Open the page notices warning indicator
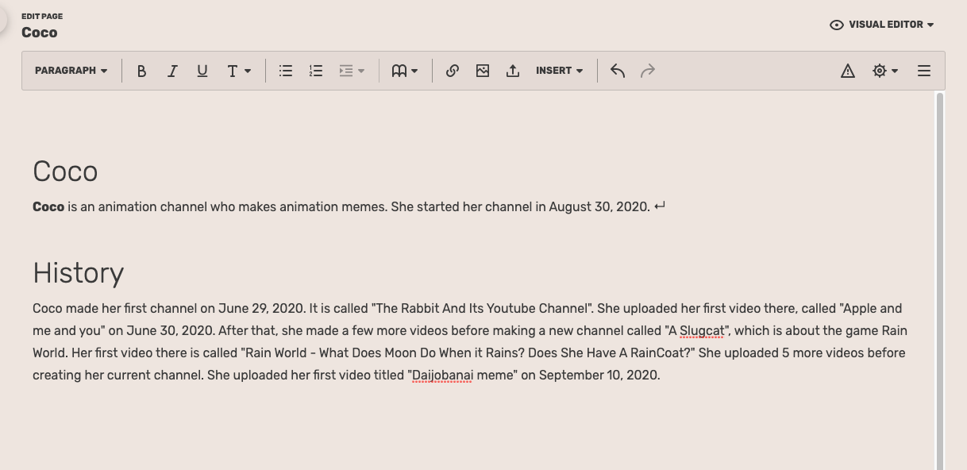Image resolution: width=967 pixels, height=470 pixels. 848,71
